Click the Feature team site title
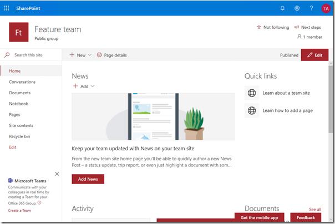 58,29
